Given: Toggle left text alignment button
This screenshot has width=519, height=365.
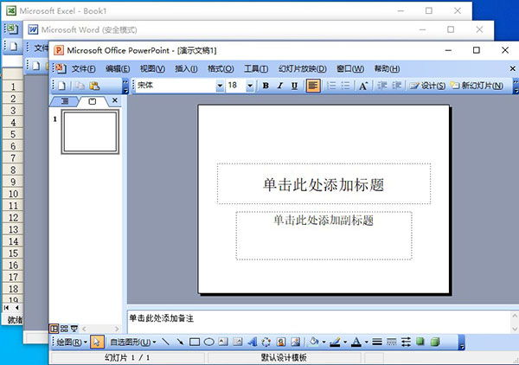Looking at the screenshot, I should point(313,86).
